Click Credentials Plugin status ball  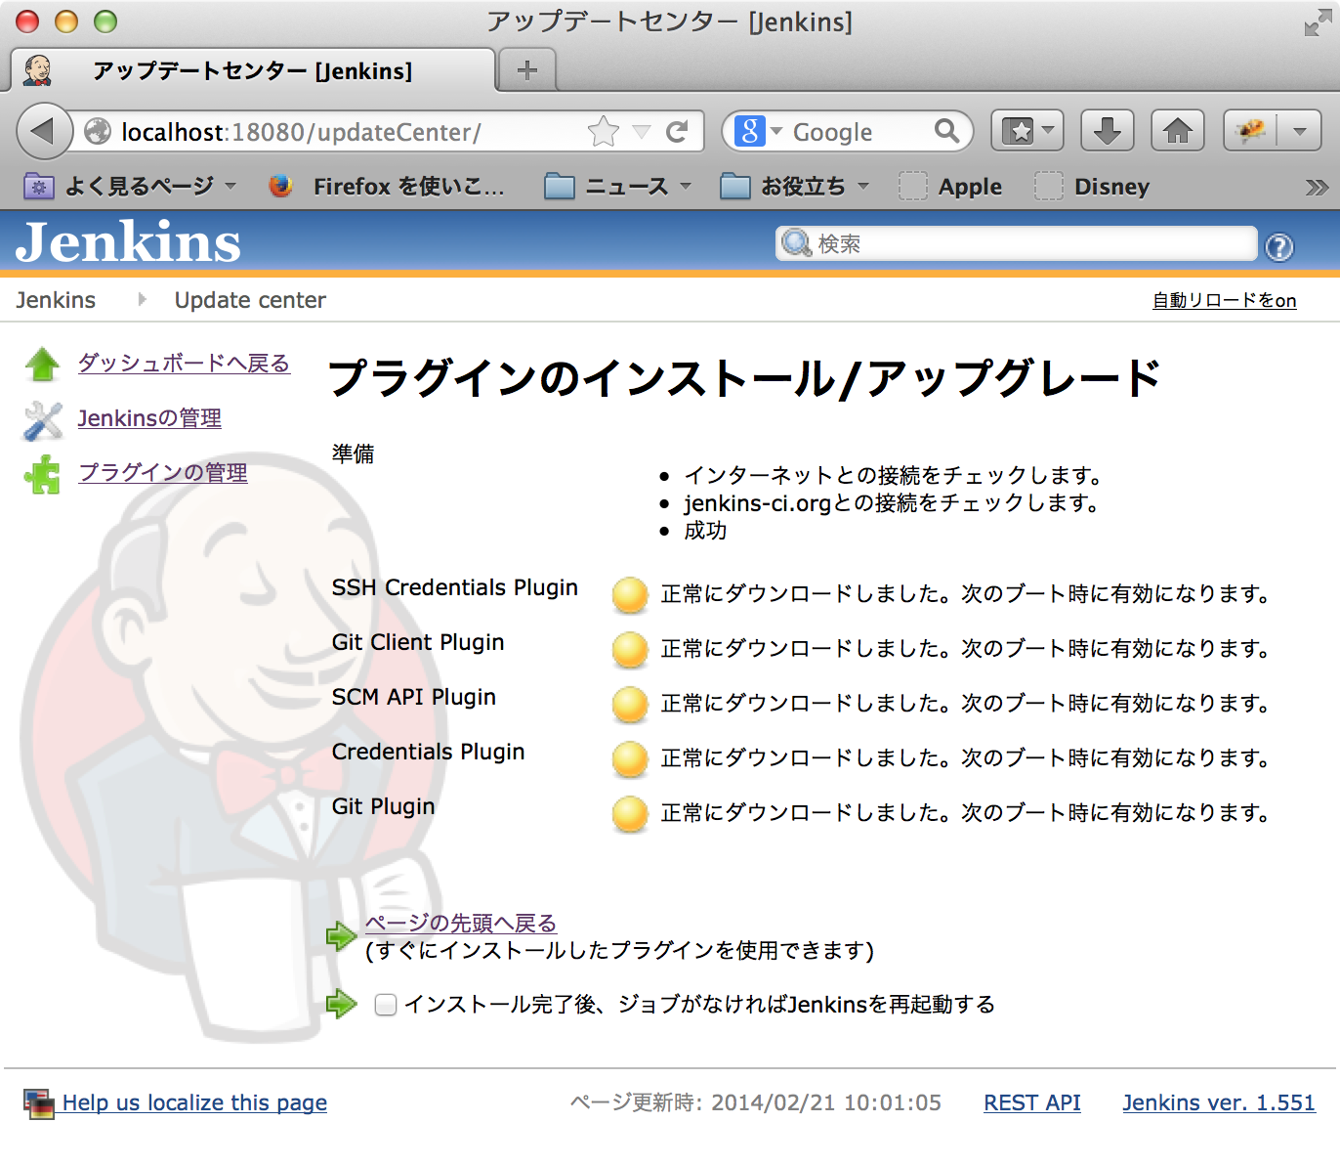coord(630,758)
